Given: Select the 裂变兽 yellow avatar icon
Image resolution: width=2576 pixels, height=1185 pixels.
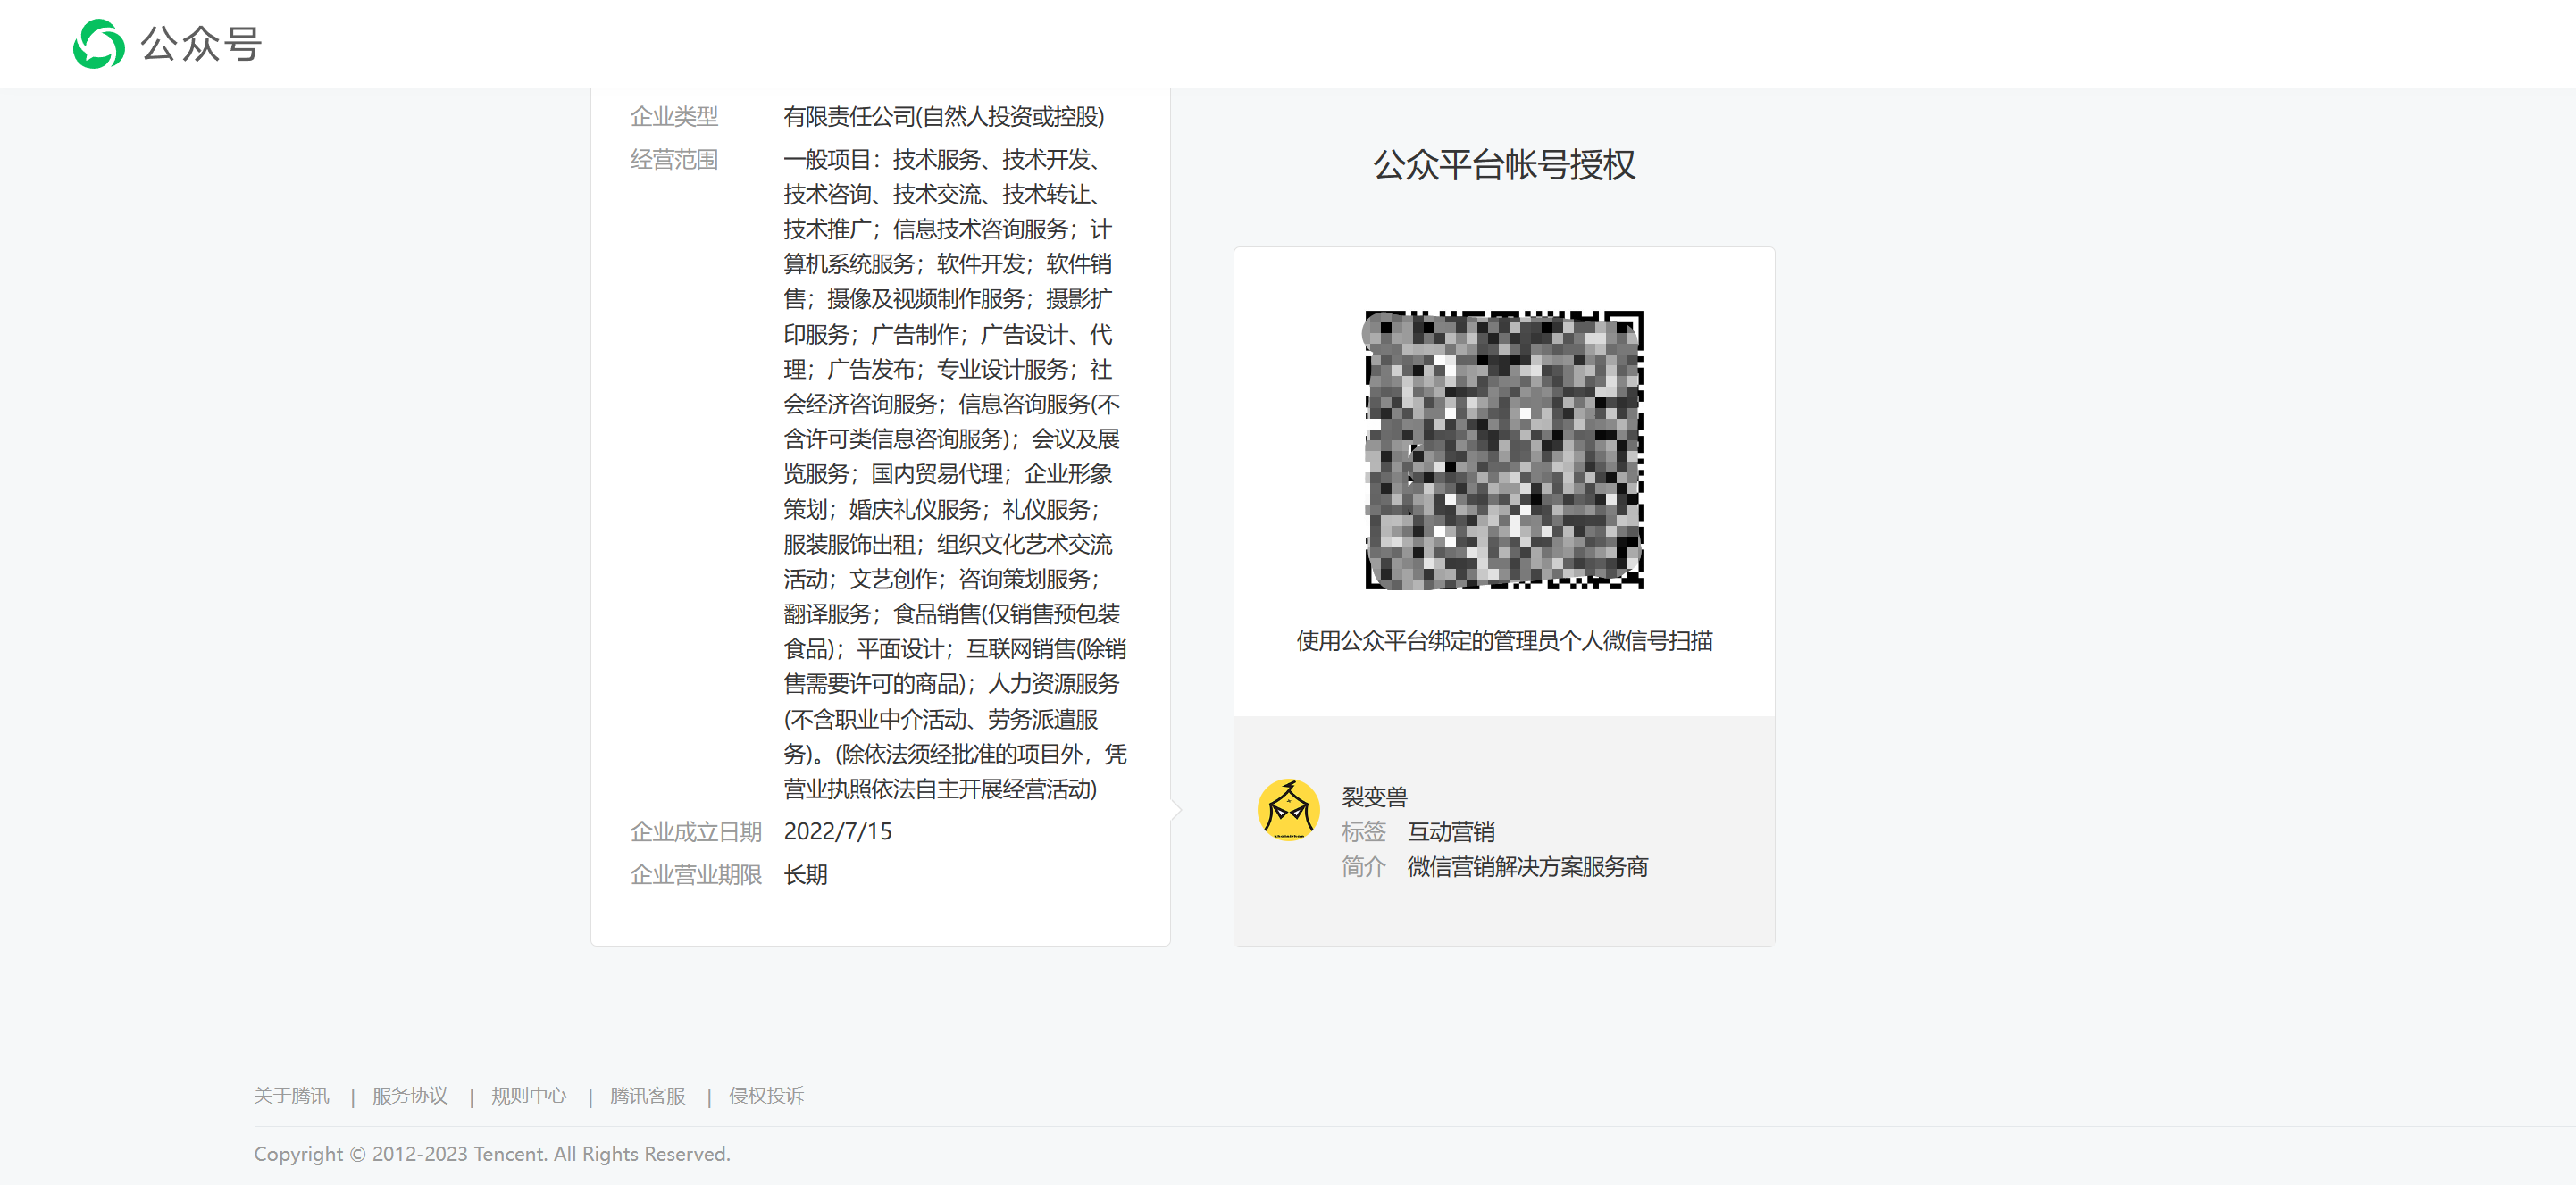Looking at the screenshot, I should coord(1288,810).
